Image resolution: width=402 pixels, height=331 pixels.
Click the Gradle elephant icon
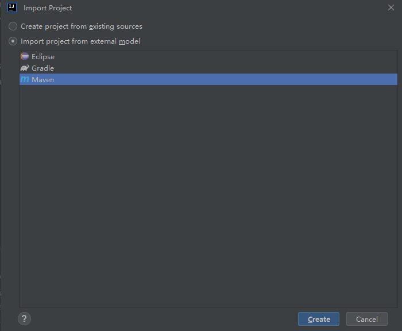click(x=25, y=68)
